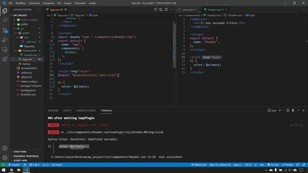Open Source Control view in activity bar

pos(5,30)
